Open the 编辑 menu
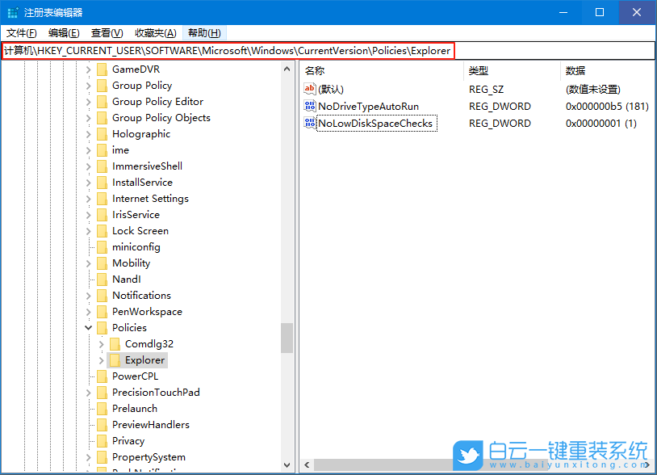 (x=63, y=32)
